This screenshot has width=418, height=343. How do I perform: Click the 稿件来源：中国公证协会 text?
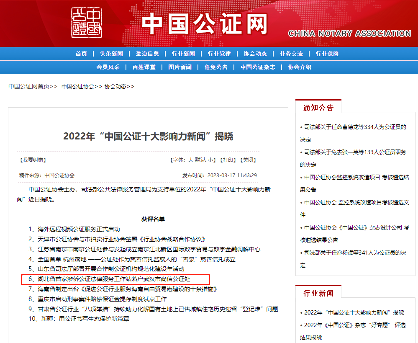(x=47, y=175)
